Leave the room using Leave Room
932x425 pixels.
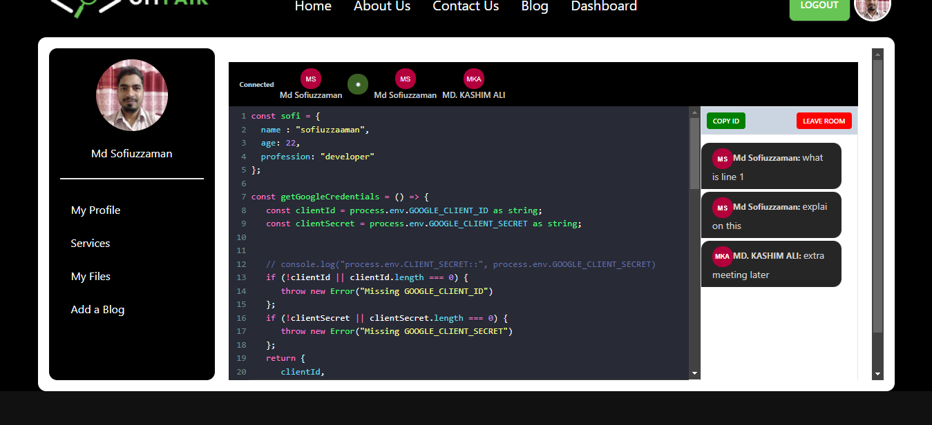pos(824,121)
